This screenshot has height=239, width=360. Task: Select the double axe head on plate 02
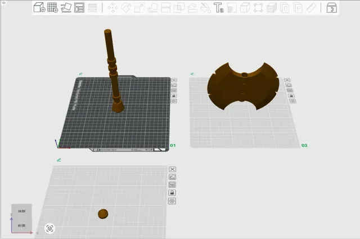tap(244, 86)
